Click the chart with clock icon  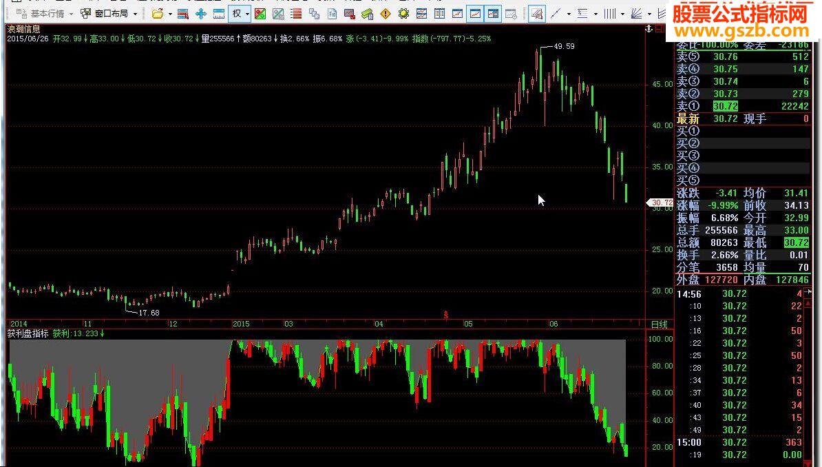click(x=511, y=14)
